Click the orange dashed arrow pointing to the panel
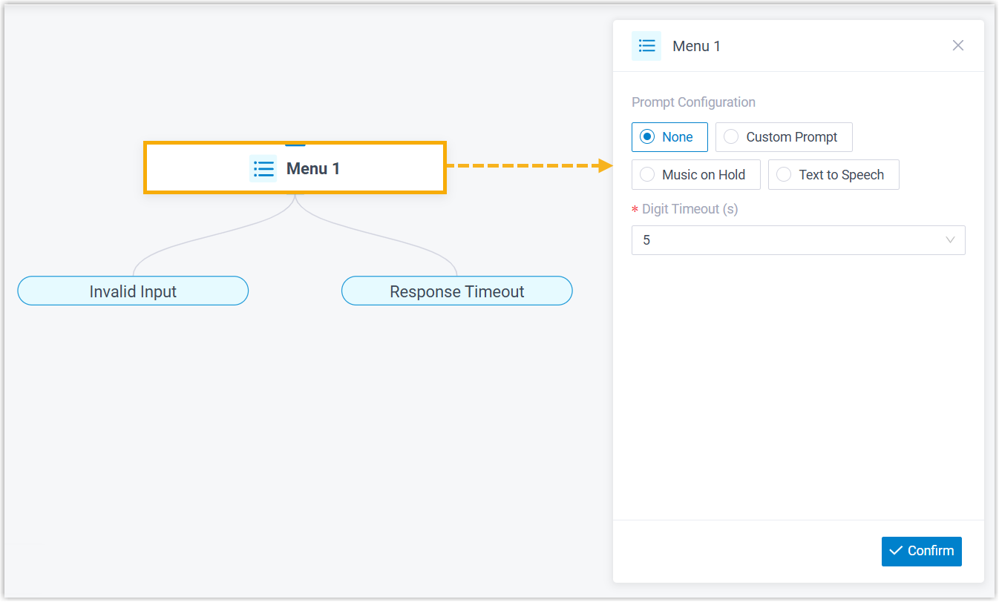The image size is (999, 602). pyautogui.click(x=528, y=166)
